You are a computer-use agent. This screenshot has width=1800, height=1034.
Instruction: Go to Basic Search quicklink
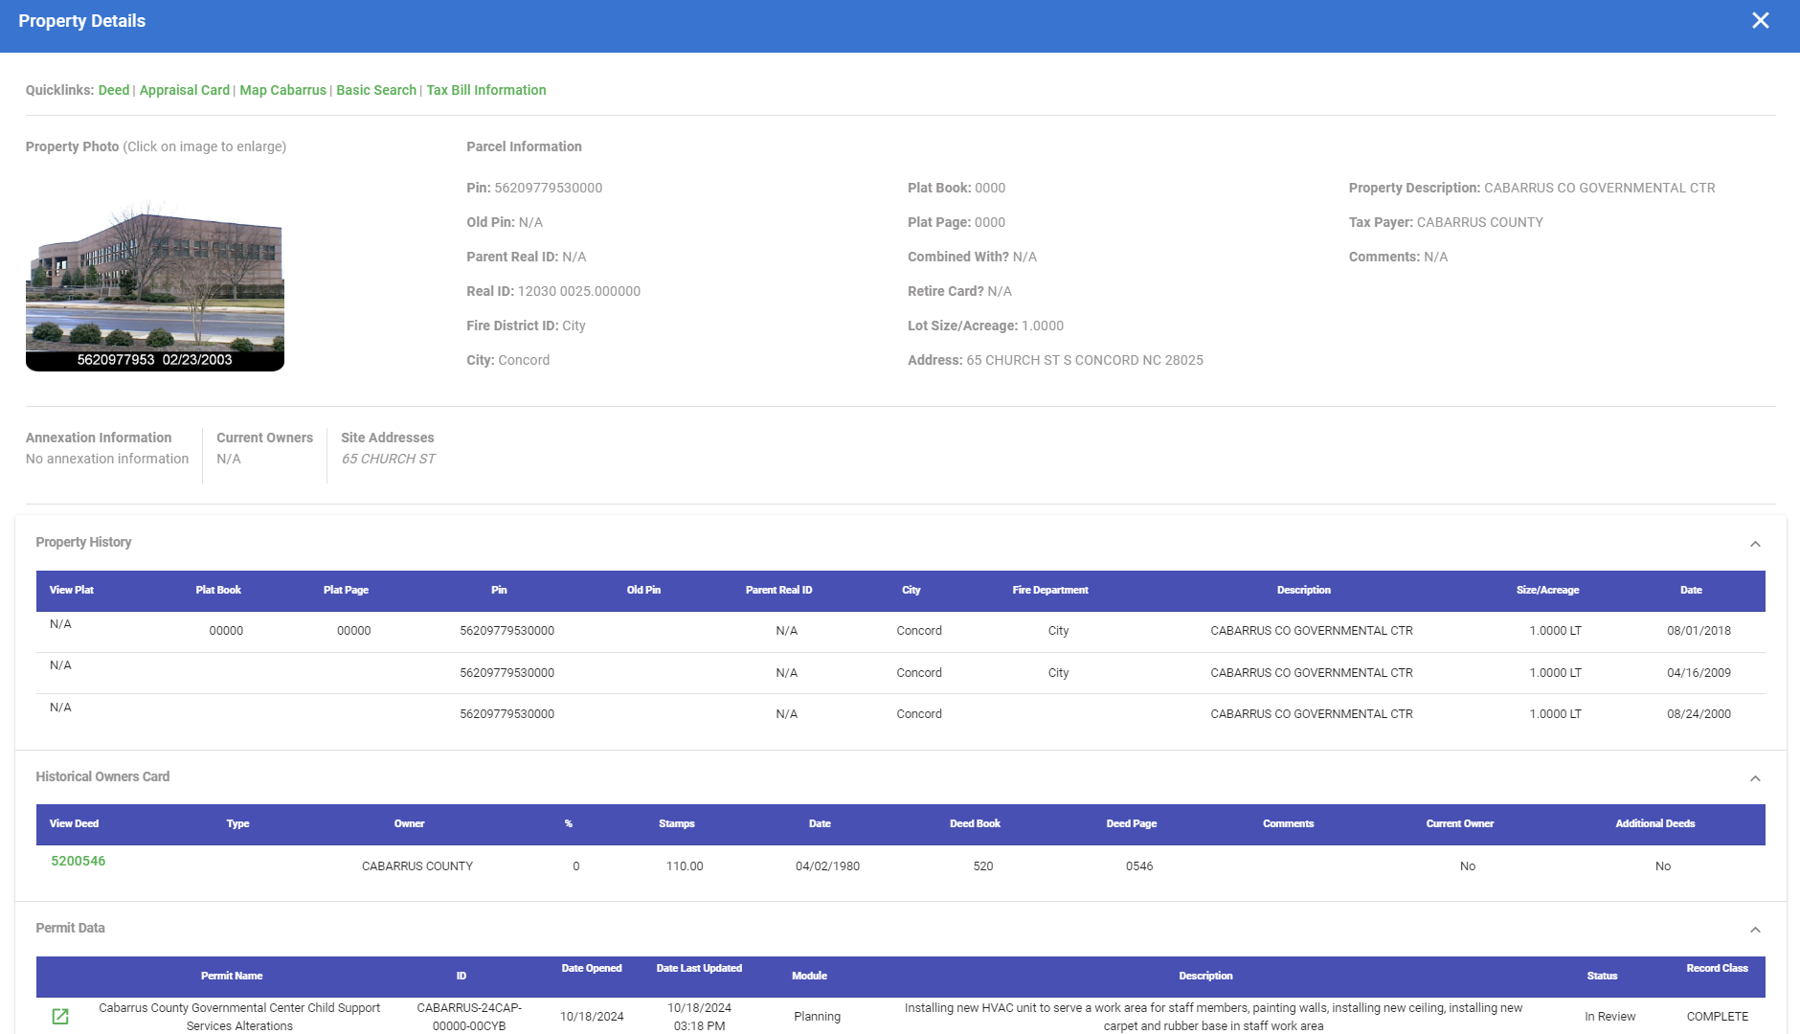pyautogui.click(x=375, y=90)
